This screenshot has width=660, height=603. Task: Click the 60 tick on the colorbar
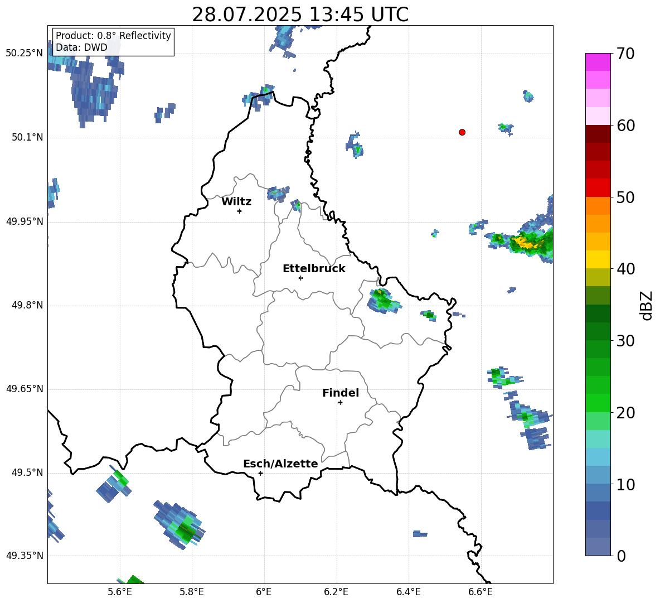point(625,126)
